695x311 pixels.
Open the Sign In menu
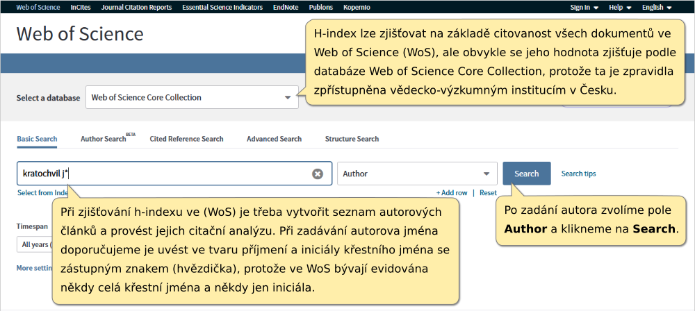click(x=584, y=7)
